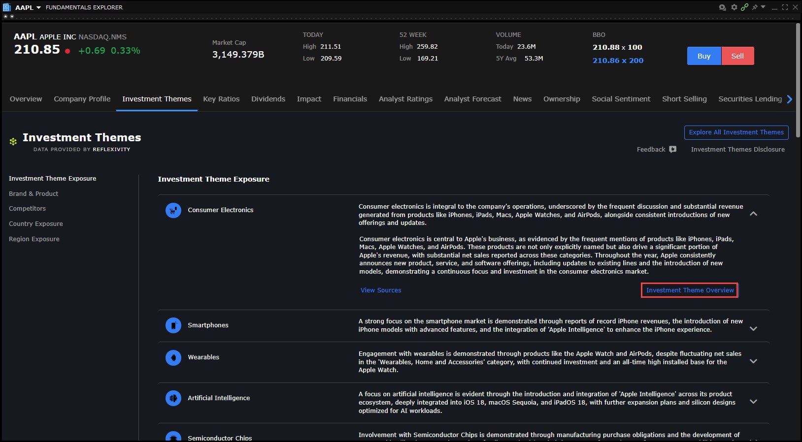Jump to Brand & Product section
The width and height of the screenshot is (802, 442).
pyautogui.click(x=33, y=194)
